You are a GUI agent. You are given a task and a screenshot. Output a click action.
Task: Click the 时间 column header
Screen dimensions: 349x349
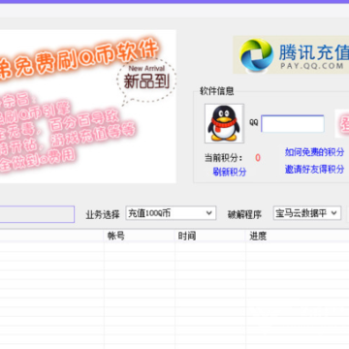tap(210, 236)
